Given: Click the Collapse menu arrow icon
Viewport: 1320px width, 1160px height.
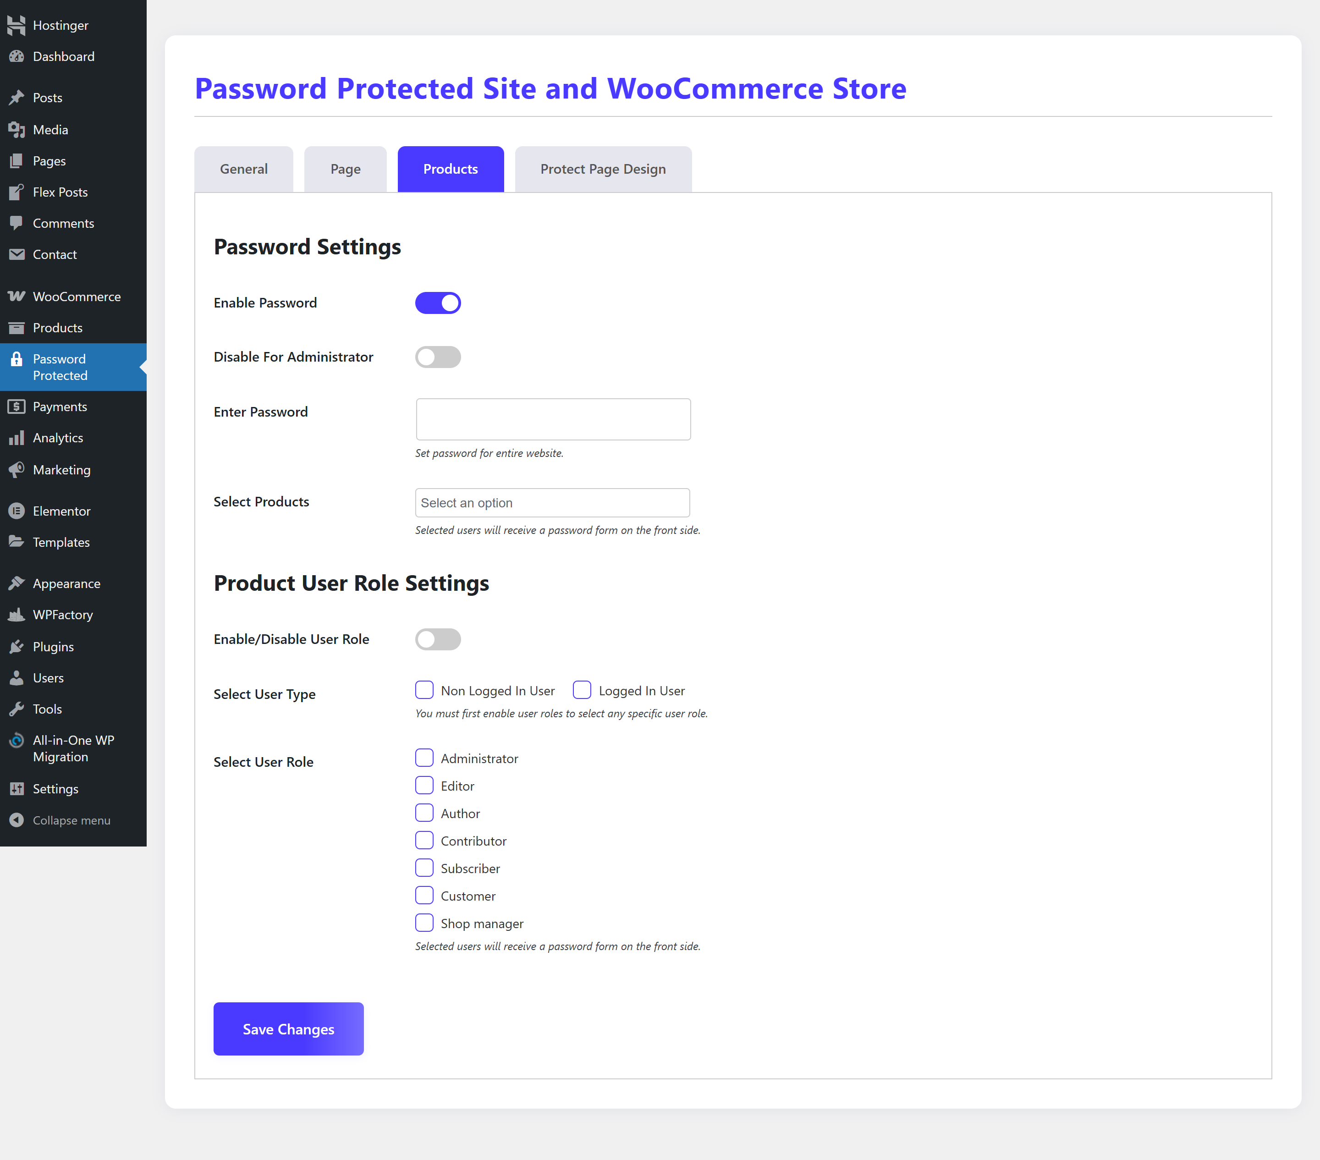Looking at the screenshot, I should pos(17,820).
